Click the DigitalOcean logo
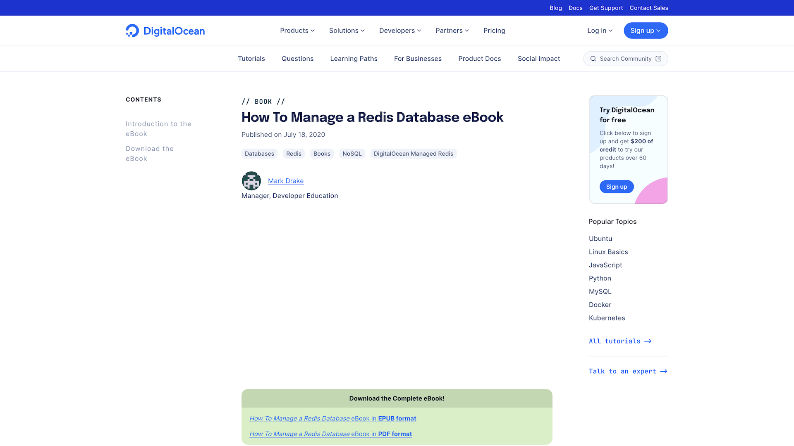The width and height of the screenshot is (794, 446). pos(165,31)
